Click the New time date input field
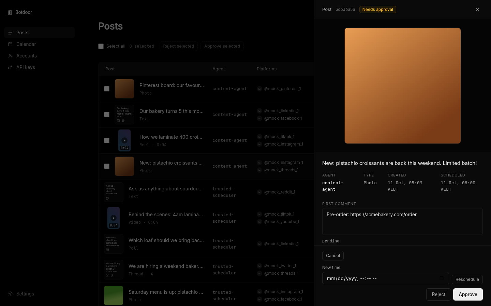This screenshot has height=306, width=491. (385, 278)
